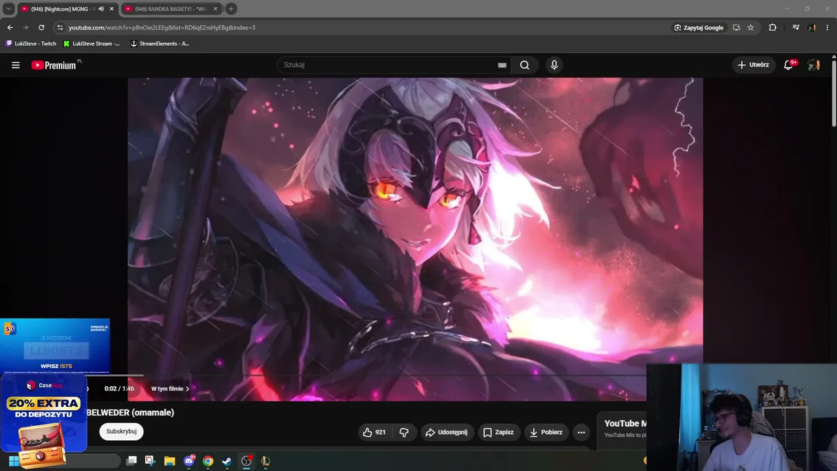Click Zapytaj Google in address bar
This screenshot has height=471, width=837.
pyautogui.click(x=698, y=27)
